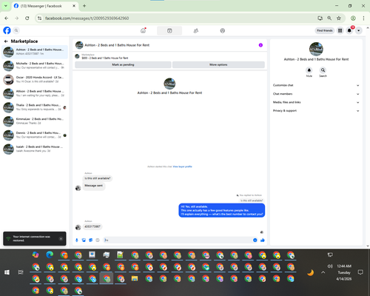The width and height of the screenshot is (370, 296).
Task: Bookmark this page with star icon
Action: [339, 18]
